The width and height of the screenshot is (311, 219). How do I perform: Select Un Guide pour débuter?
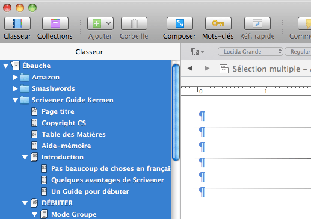[x=90, y=191]
